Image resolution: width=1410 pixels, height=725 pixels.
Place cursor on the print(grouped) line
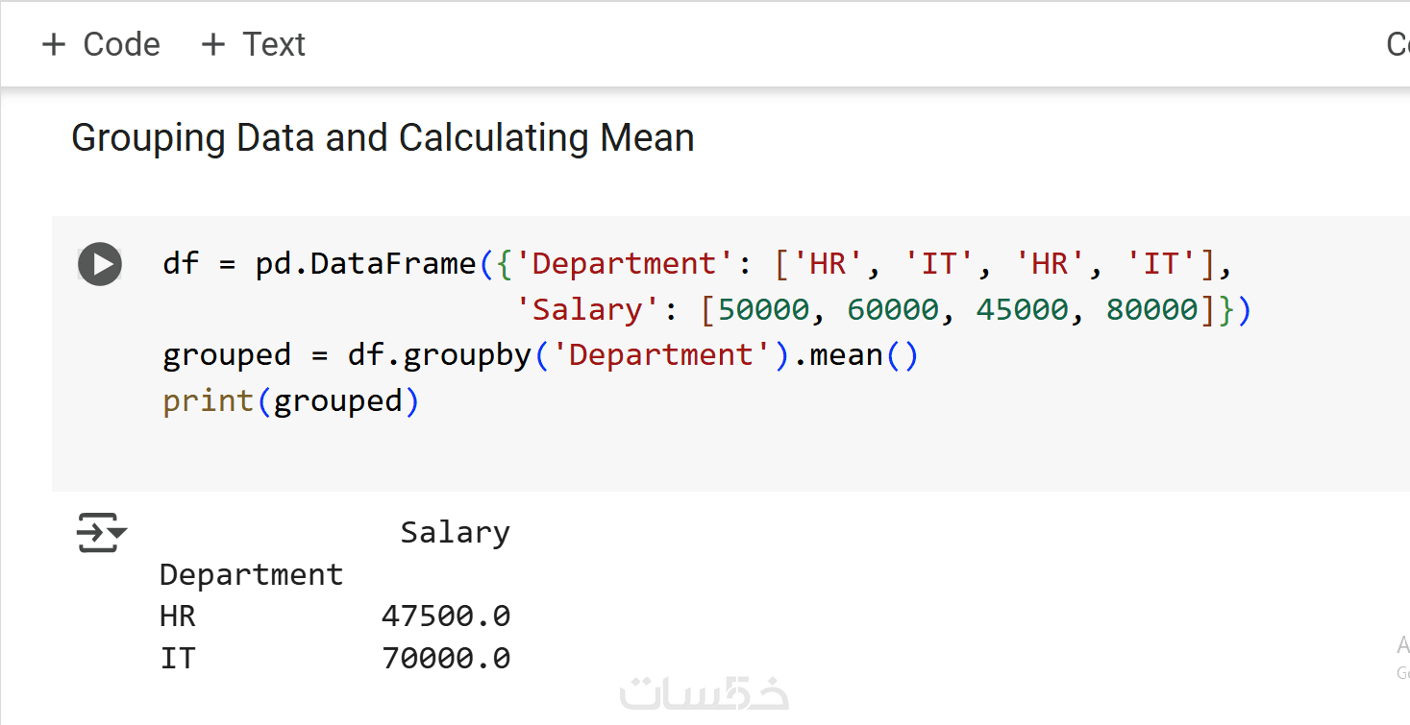pos(290,400)
